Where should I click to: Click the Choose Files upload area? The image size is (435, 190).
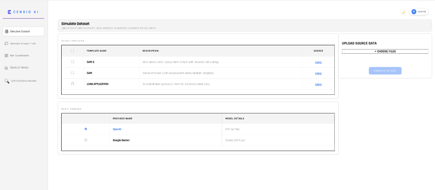point(385,51)
